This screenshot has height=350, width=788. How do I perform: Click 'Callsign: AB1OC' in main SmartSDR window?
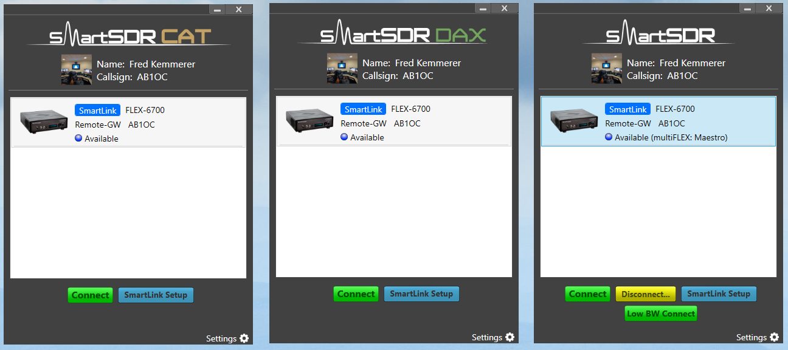662,76
